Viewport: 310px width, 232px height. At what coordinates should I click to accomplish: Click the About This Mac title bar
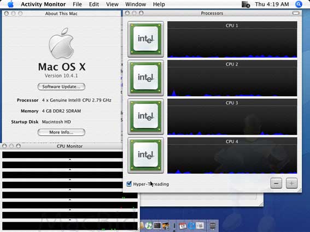tap(61, 14)
